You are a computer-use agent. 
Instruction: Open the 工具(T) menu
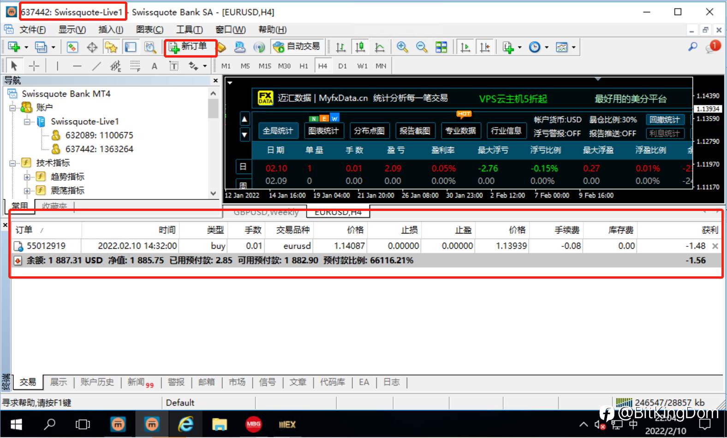coord(189,29)
